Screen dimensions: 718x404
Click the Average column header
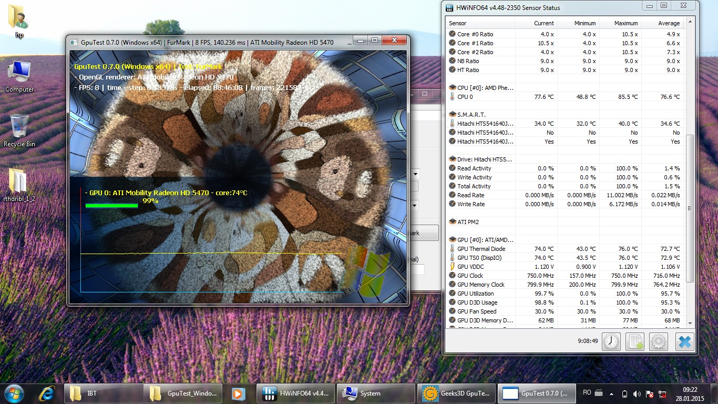[662, 23]
